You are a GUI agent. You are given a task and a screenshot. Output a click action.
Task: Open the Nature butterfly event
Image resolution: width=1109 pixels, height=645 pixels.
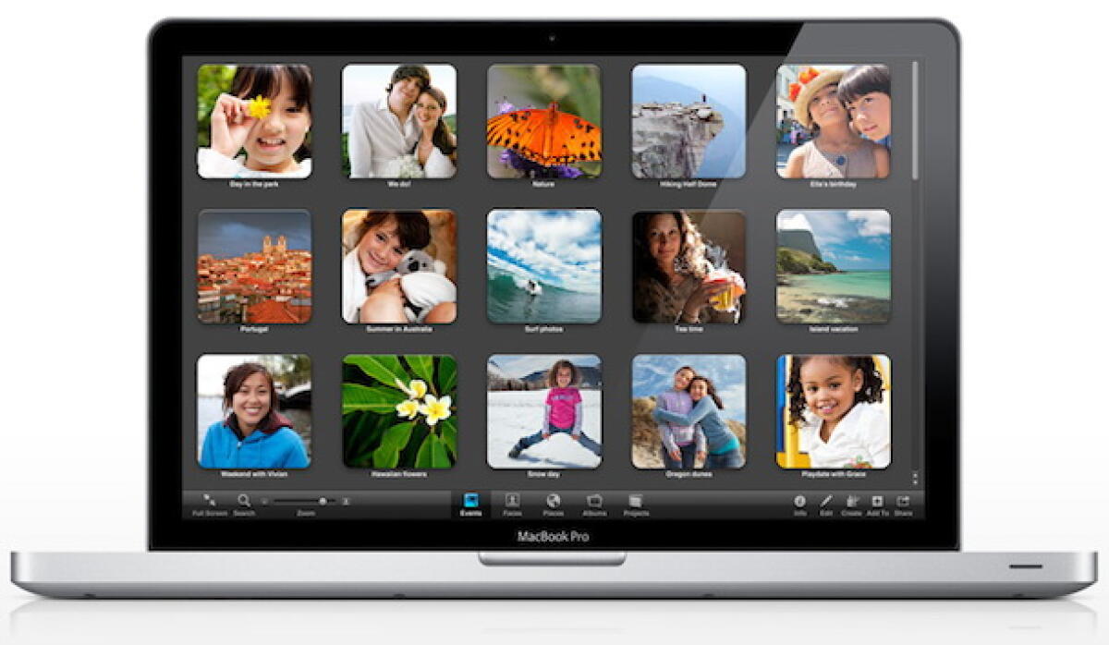coord(544,121)
